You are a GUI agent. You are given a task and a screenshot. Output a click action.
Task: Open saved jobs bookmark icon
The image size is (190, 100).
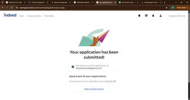tap(139, 16)
